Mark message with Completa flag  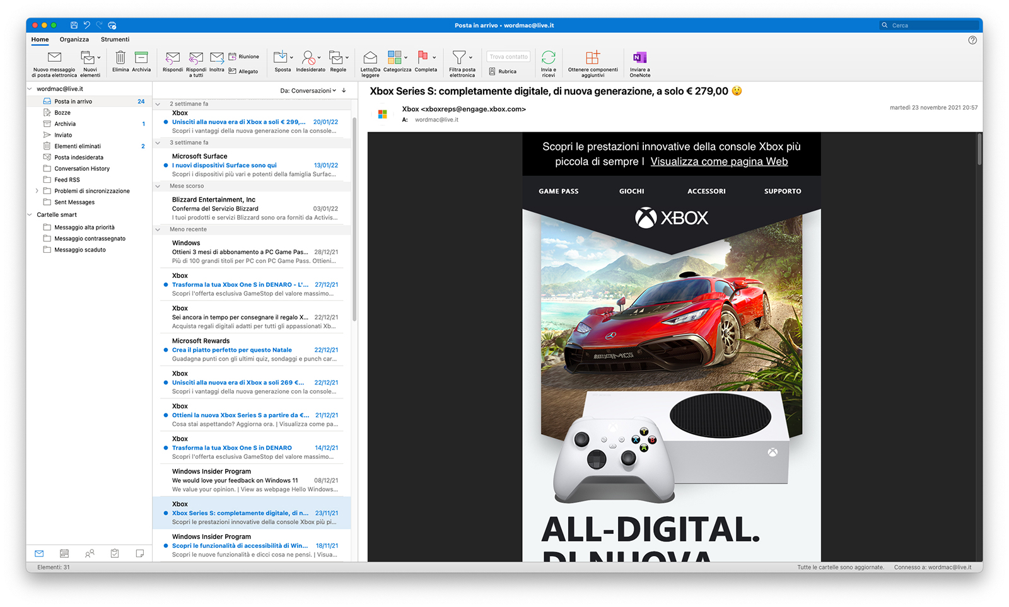(423, 58)
